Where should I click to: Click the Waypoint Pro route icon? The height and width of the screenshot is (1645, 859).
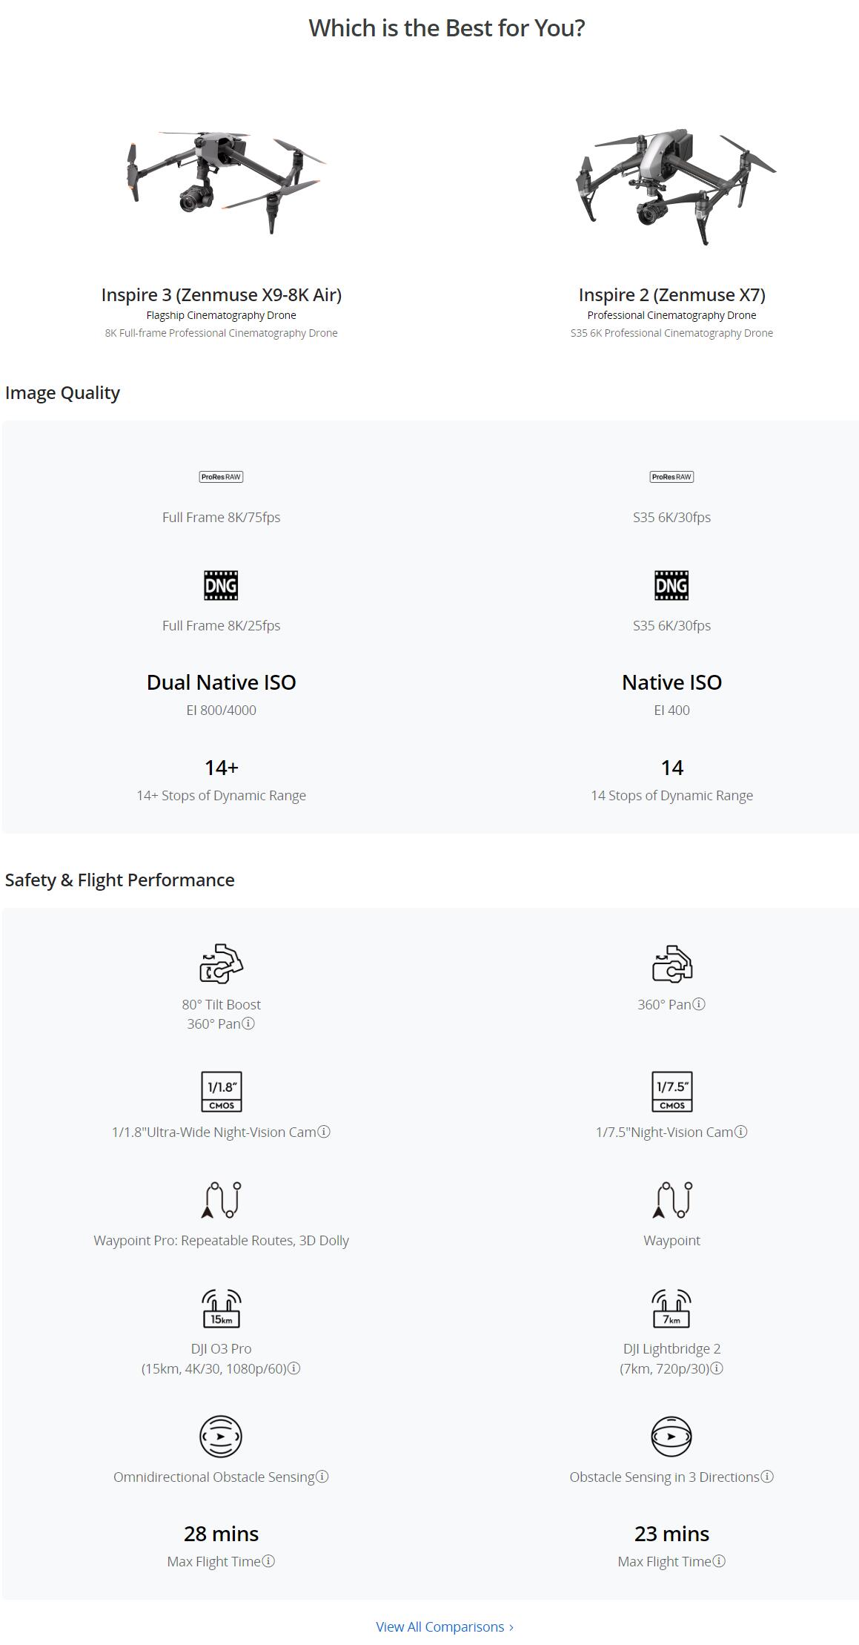[221, 1200]
